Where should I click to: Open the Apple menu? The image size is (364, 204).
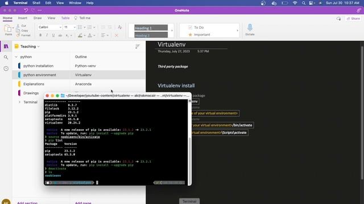6,3
